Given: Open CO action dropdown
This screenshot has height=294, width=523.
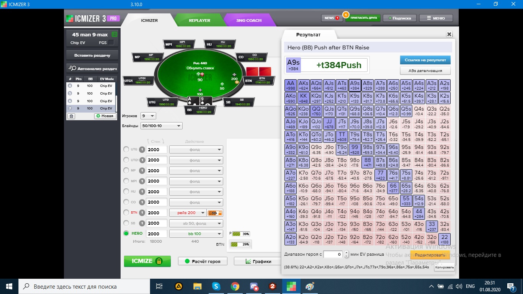Looking at the screenshot, I should pos(196,202).
